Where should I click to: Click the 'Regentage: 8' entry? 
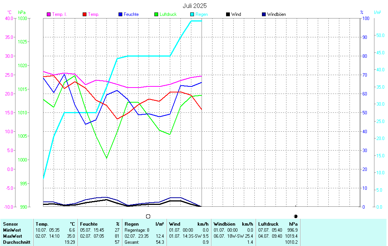coord(137,230)
